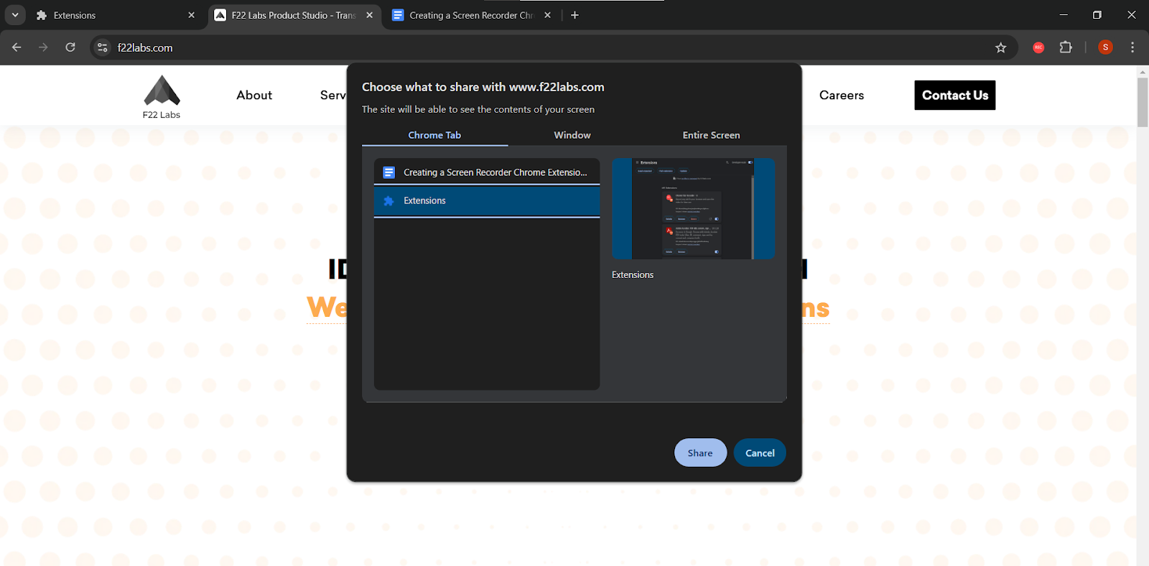The height and width of the screenshot is (566, 1149).
Task: Reload the page with refresh icon
Action: point(70,47)
